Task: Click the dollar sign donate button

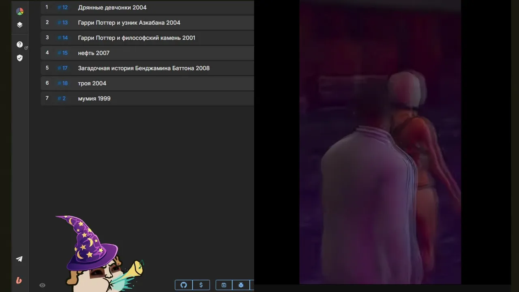Action: pyautogui.click(x=201, y=285)
